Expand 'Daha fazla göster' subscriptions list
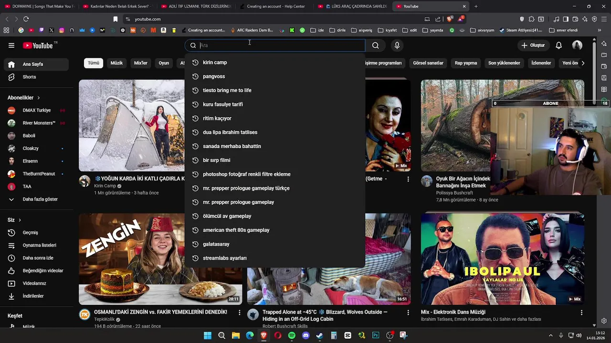The height and width of the screenshot is (343, 611). tap(36, 199)
